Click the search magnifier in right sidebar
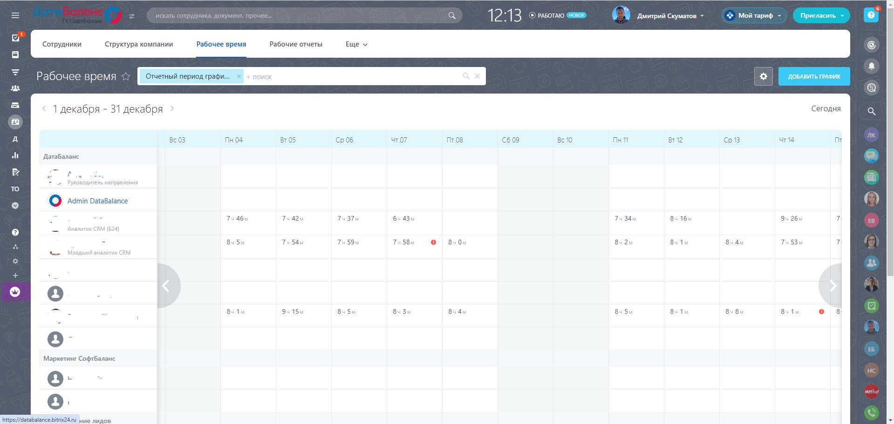This screenshot has width=894, height=424. coord(871,111)
